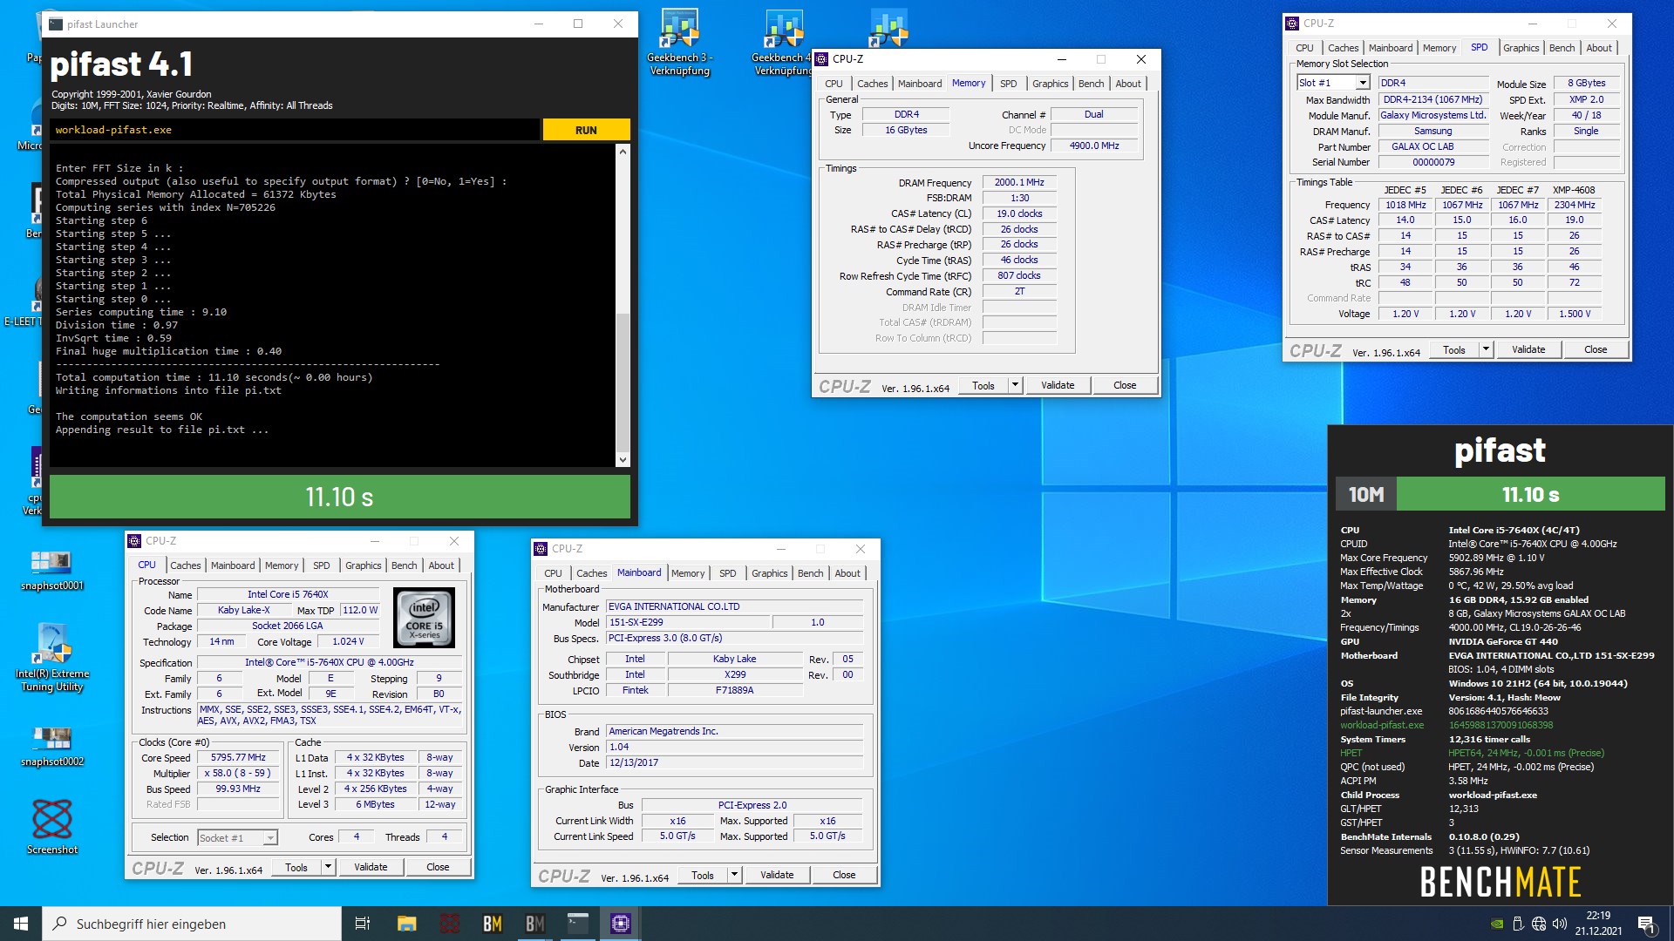Click Tools button in SPD window

click(1454, 349)
